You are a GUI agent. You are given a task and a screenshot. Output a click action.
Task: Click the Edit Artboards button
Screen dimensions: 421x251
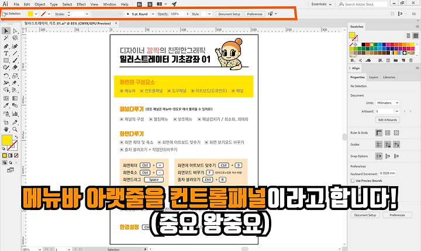388,120
